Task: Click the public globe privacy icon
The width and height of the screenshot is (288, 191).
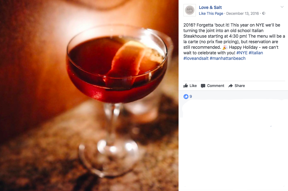Action: pyautogui.click(x=264, y=13)
